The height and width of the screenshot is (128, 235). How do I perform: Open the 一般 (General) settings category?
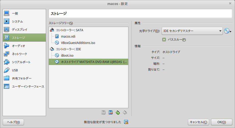tap(24, 13)
